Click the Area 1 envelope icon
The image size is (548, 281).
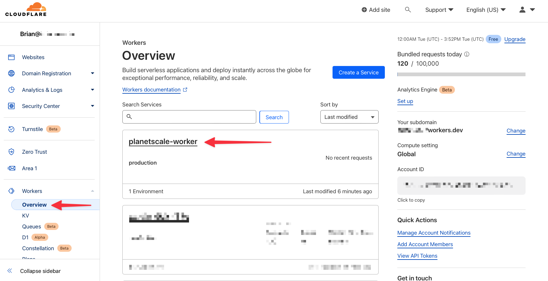(12, 168)
